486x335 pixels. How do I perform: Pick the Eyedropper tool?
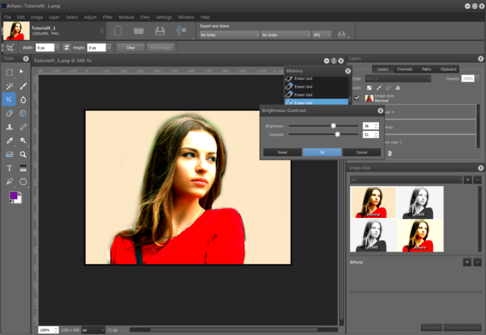[x=9, y=141]
